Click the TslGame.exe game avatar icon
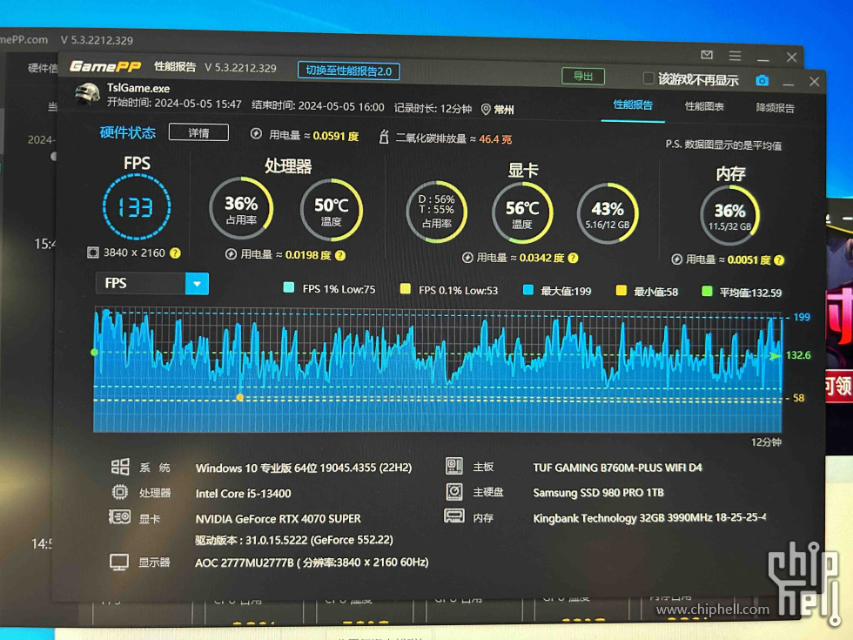 click(x=87, y=94)
